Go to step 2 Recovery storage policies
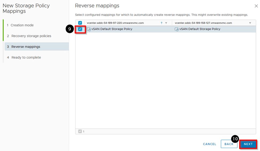 coord(29,36)
